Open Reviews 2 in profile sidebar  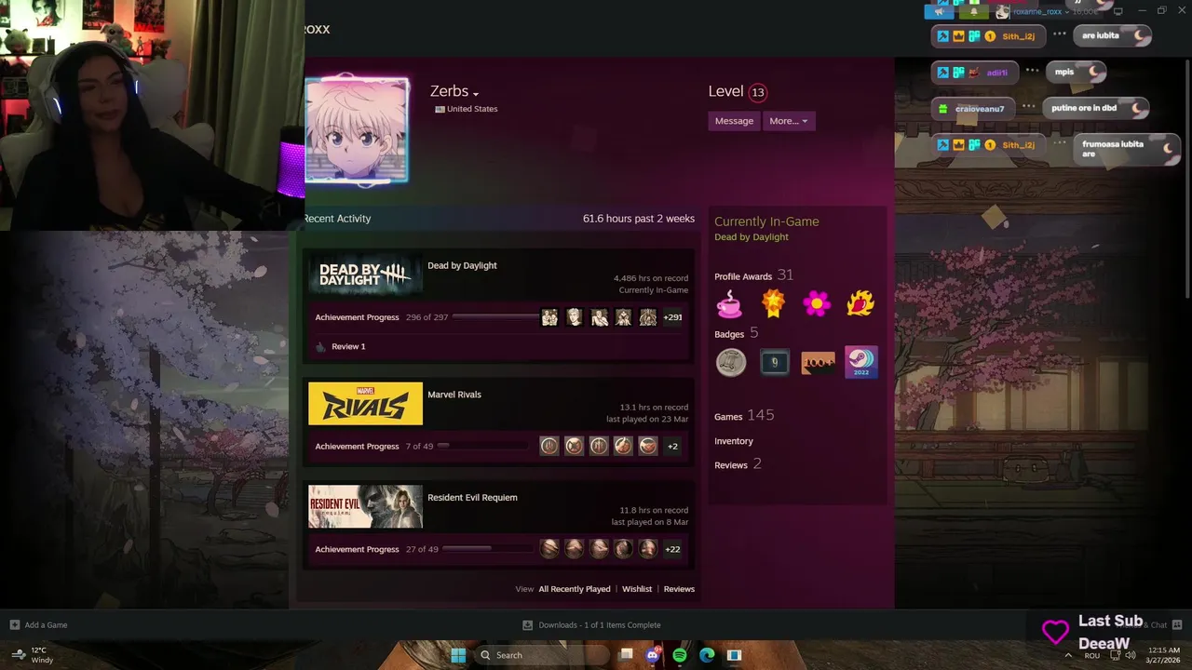tap(738, 464)
